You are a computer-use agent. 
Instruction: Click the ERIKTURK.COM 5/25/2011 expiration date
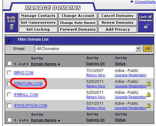pyautogui.click(x=95, y=82)
